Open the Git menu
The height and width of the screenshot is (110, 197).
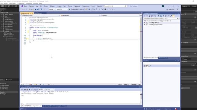tap(41, 6)
